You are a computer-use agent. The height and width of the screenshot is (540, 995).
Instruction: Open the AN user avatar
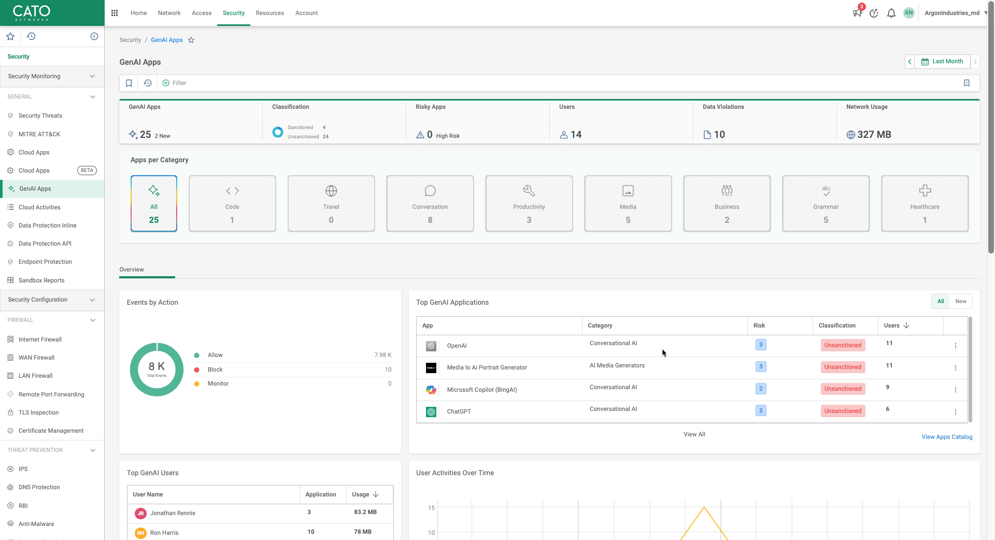(x=908, y=13)
